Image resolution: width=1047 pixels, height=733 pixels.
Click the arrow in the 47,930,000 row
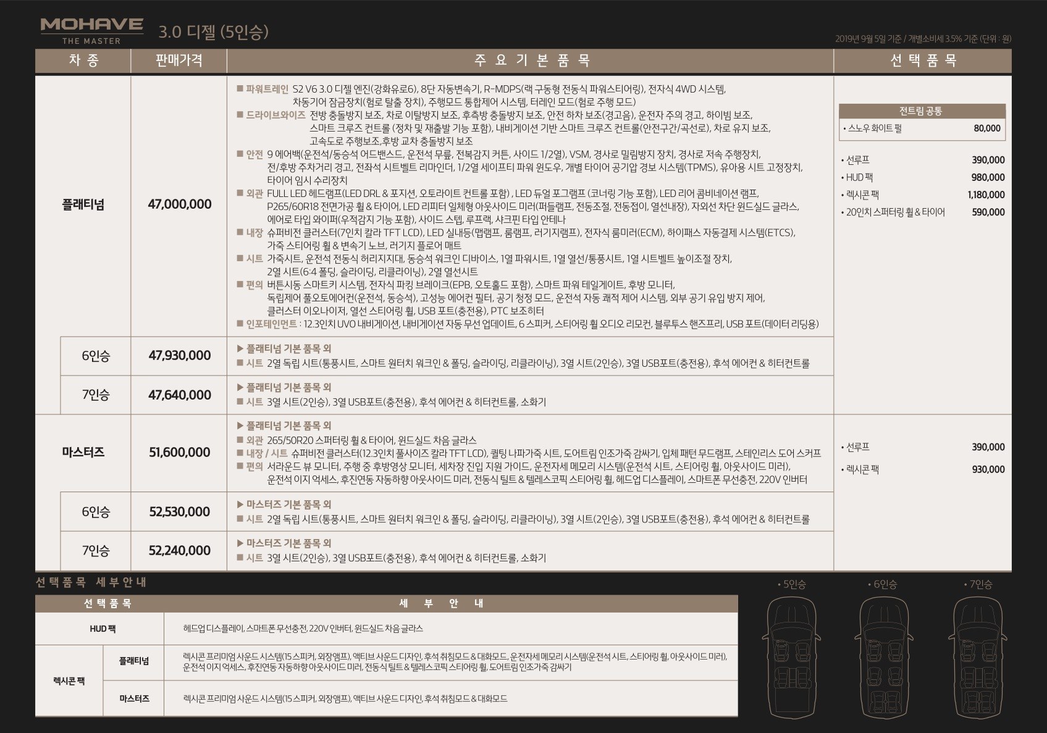(240, 348)
